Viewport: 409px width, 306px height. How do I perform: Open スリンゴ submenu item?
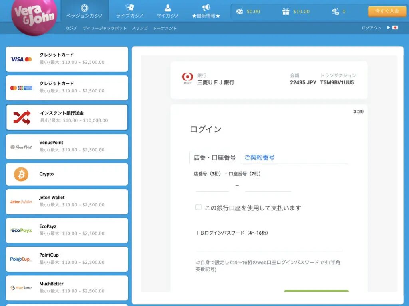pos(140,28)
